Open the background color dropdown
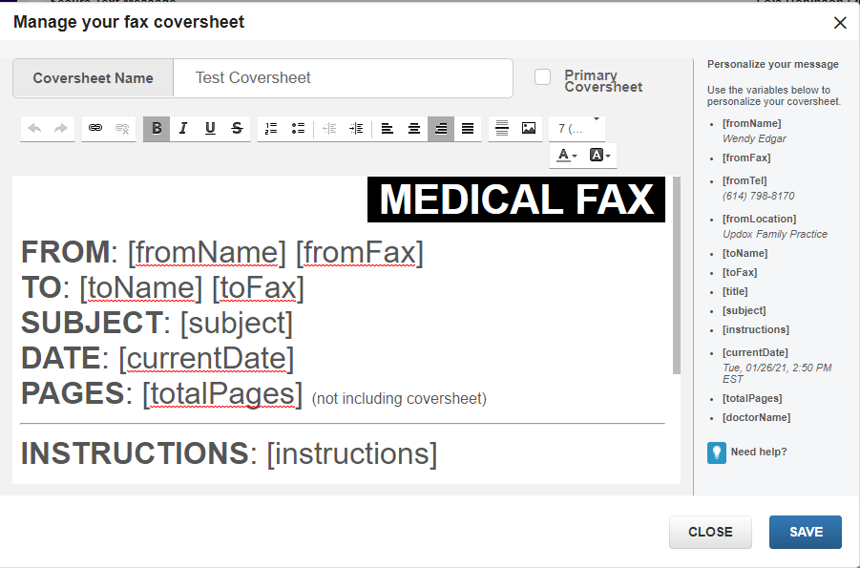Viewport: 860px width, 568px height. [x=600, y=156]
